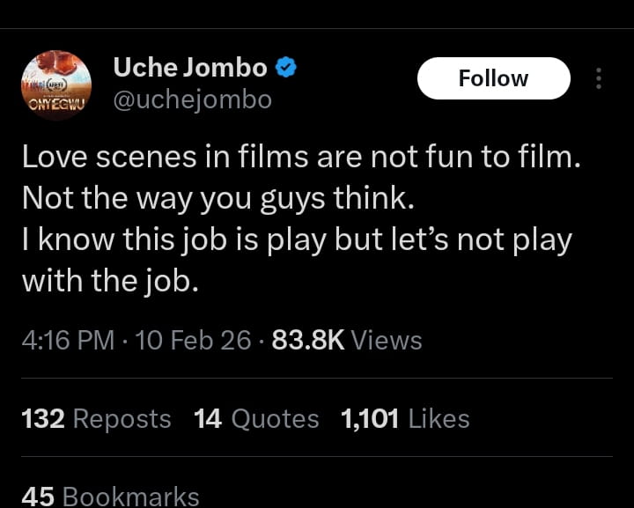634x508 pixels.
Task: Open the @uchejombo handle link
Action: (x=193, y=99)
